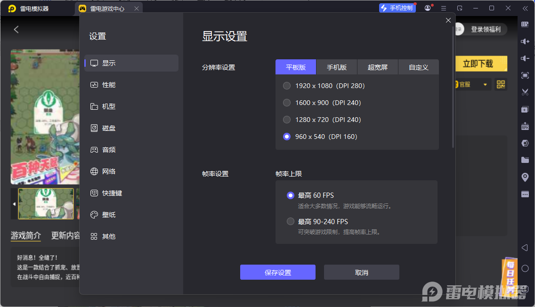Click the virtual location pin icon
This screenshot has width=535, height=307.
525,177
